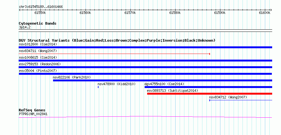Click the nsv834712 (Wong2007) thin blue line
This screenshot has width=281, height=135.
(241, 100)
